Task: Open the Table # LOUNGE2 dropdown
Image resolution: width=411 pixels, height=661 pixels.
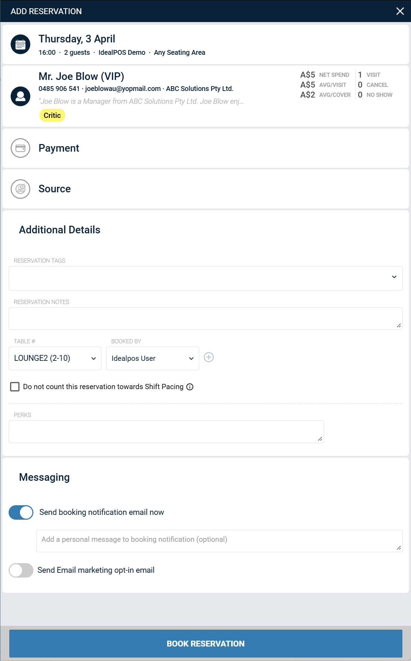Action: (x=55, y=358)
